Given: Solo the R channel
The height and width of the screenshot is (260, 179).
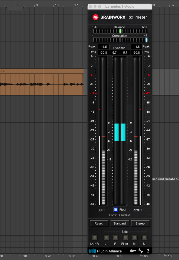Looking at the screenshot, I should 115,237.
